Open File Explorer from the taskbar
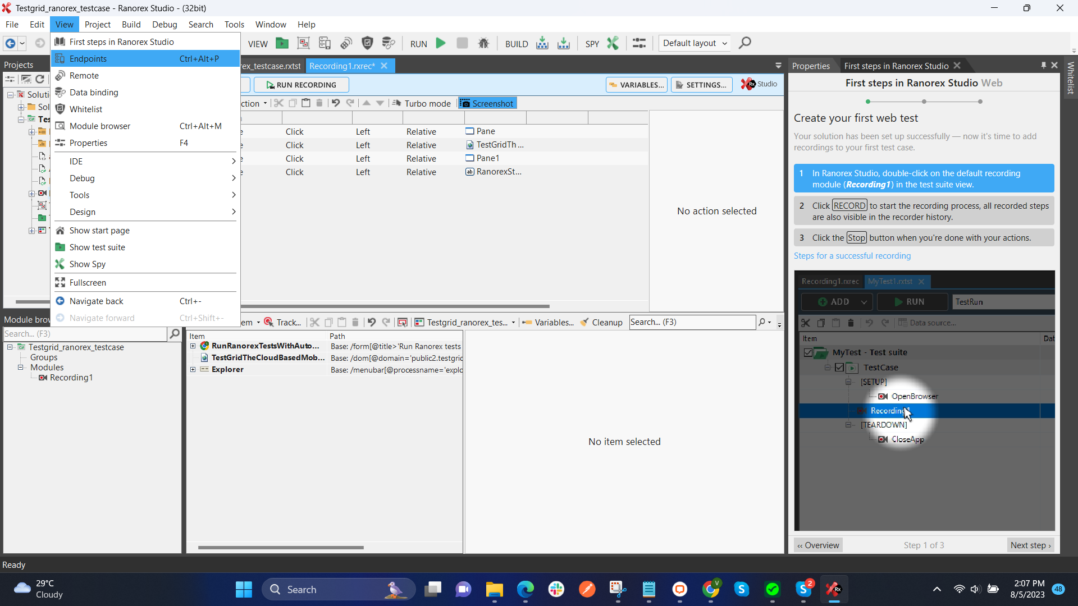 click(x=495, y=589)
